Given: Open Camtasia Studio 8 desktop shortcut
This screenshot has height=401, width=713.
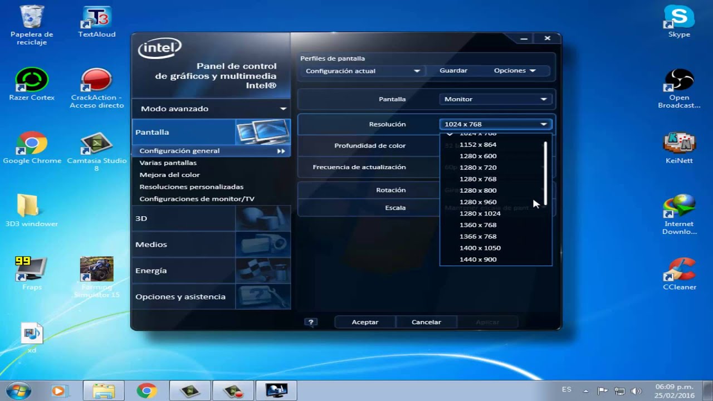Looking at the screenshot, I should click(x=96, y=151).
